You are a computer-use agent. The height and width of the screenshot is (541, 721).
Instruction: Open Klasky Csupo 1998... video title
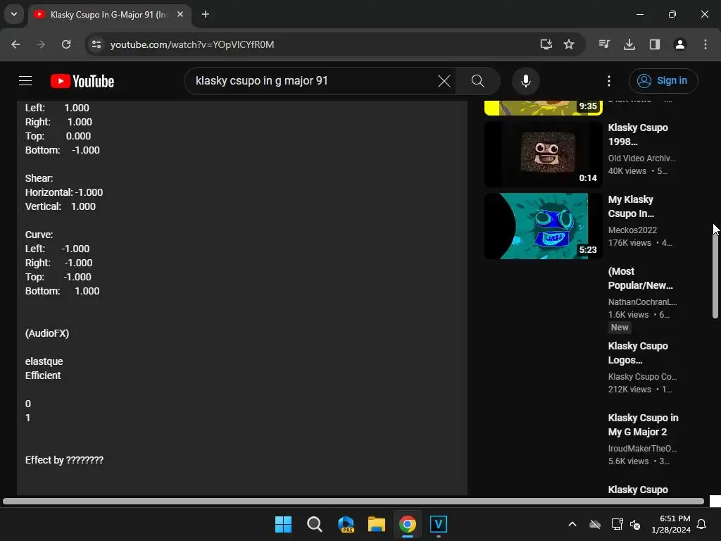638,135
